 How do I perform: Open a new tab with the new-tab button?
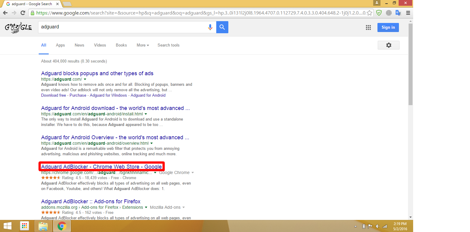67,4
